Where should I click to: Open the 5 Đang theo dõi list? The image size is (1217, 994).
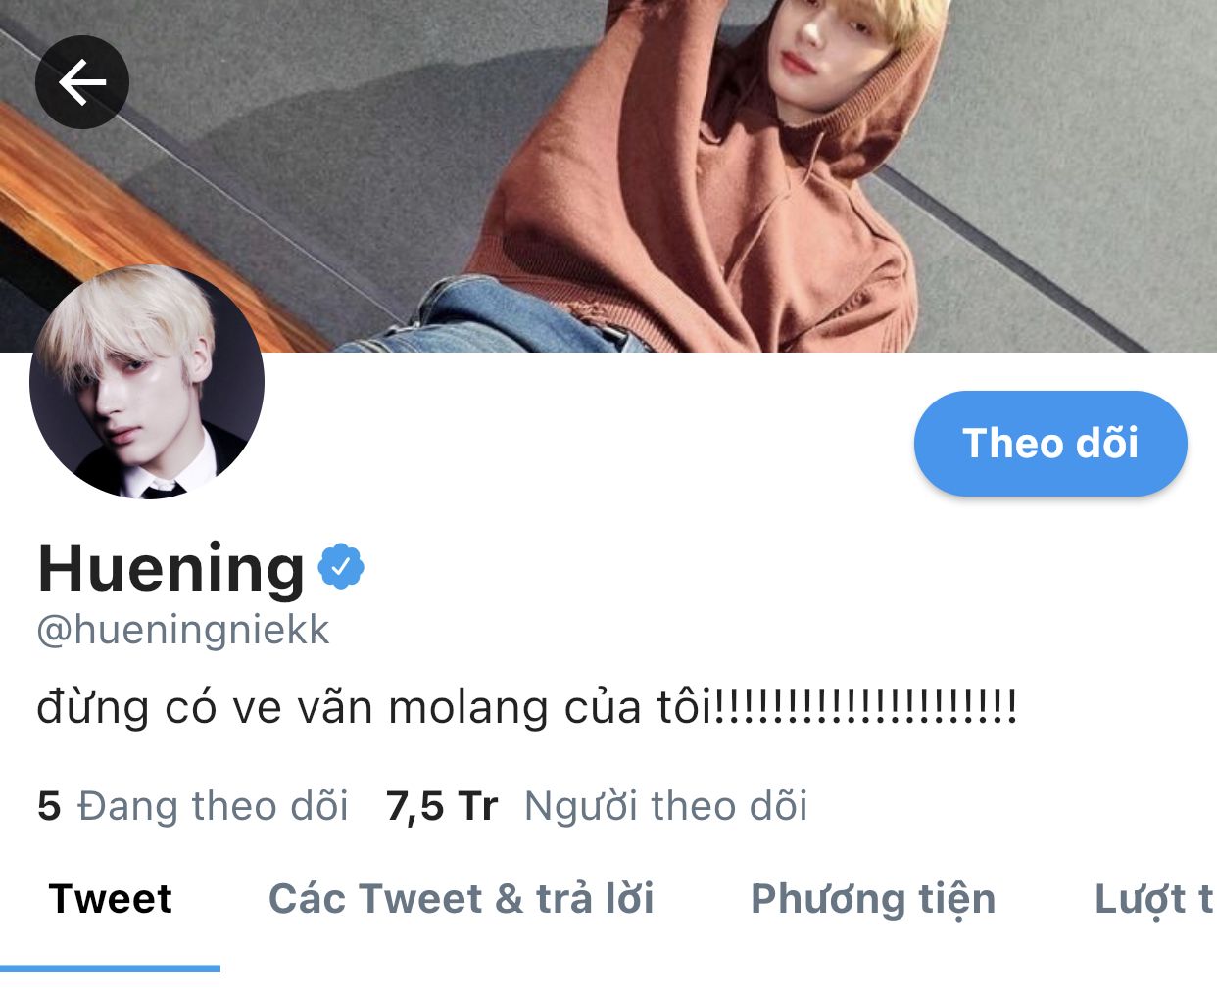point(193,806)
